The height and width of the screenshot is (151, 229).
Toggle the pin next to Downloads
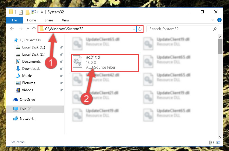coord(61,69)
